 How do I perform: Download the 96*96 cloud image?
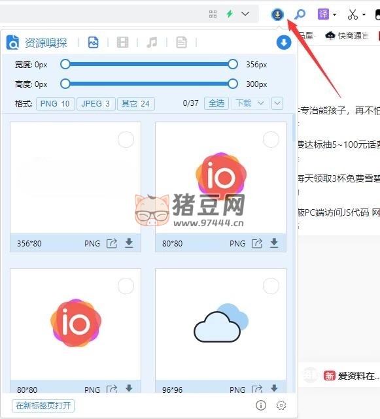point(274,388)
